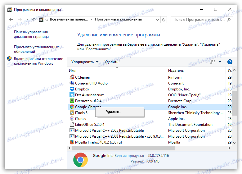Viewport: 242px width, 174px height.
Task: Open help with the blue question mark
Action: [230, 62]
